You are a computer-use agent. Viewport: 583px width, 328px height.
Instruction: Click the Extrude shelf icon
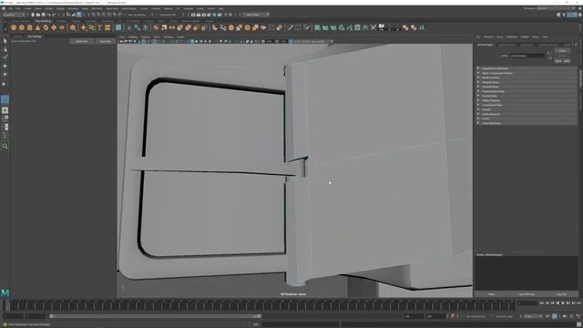click(215, 27)
